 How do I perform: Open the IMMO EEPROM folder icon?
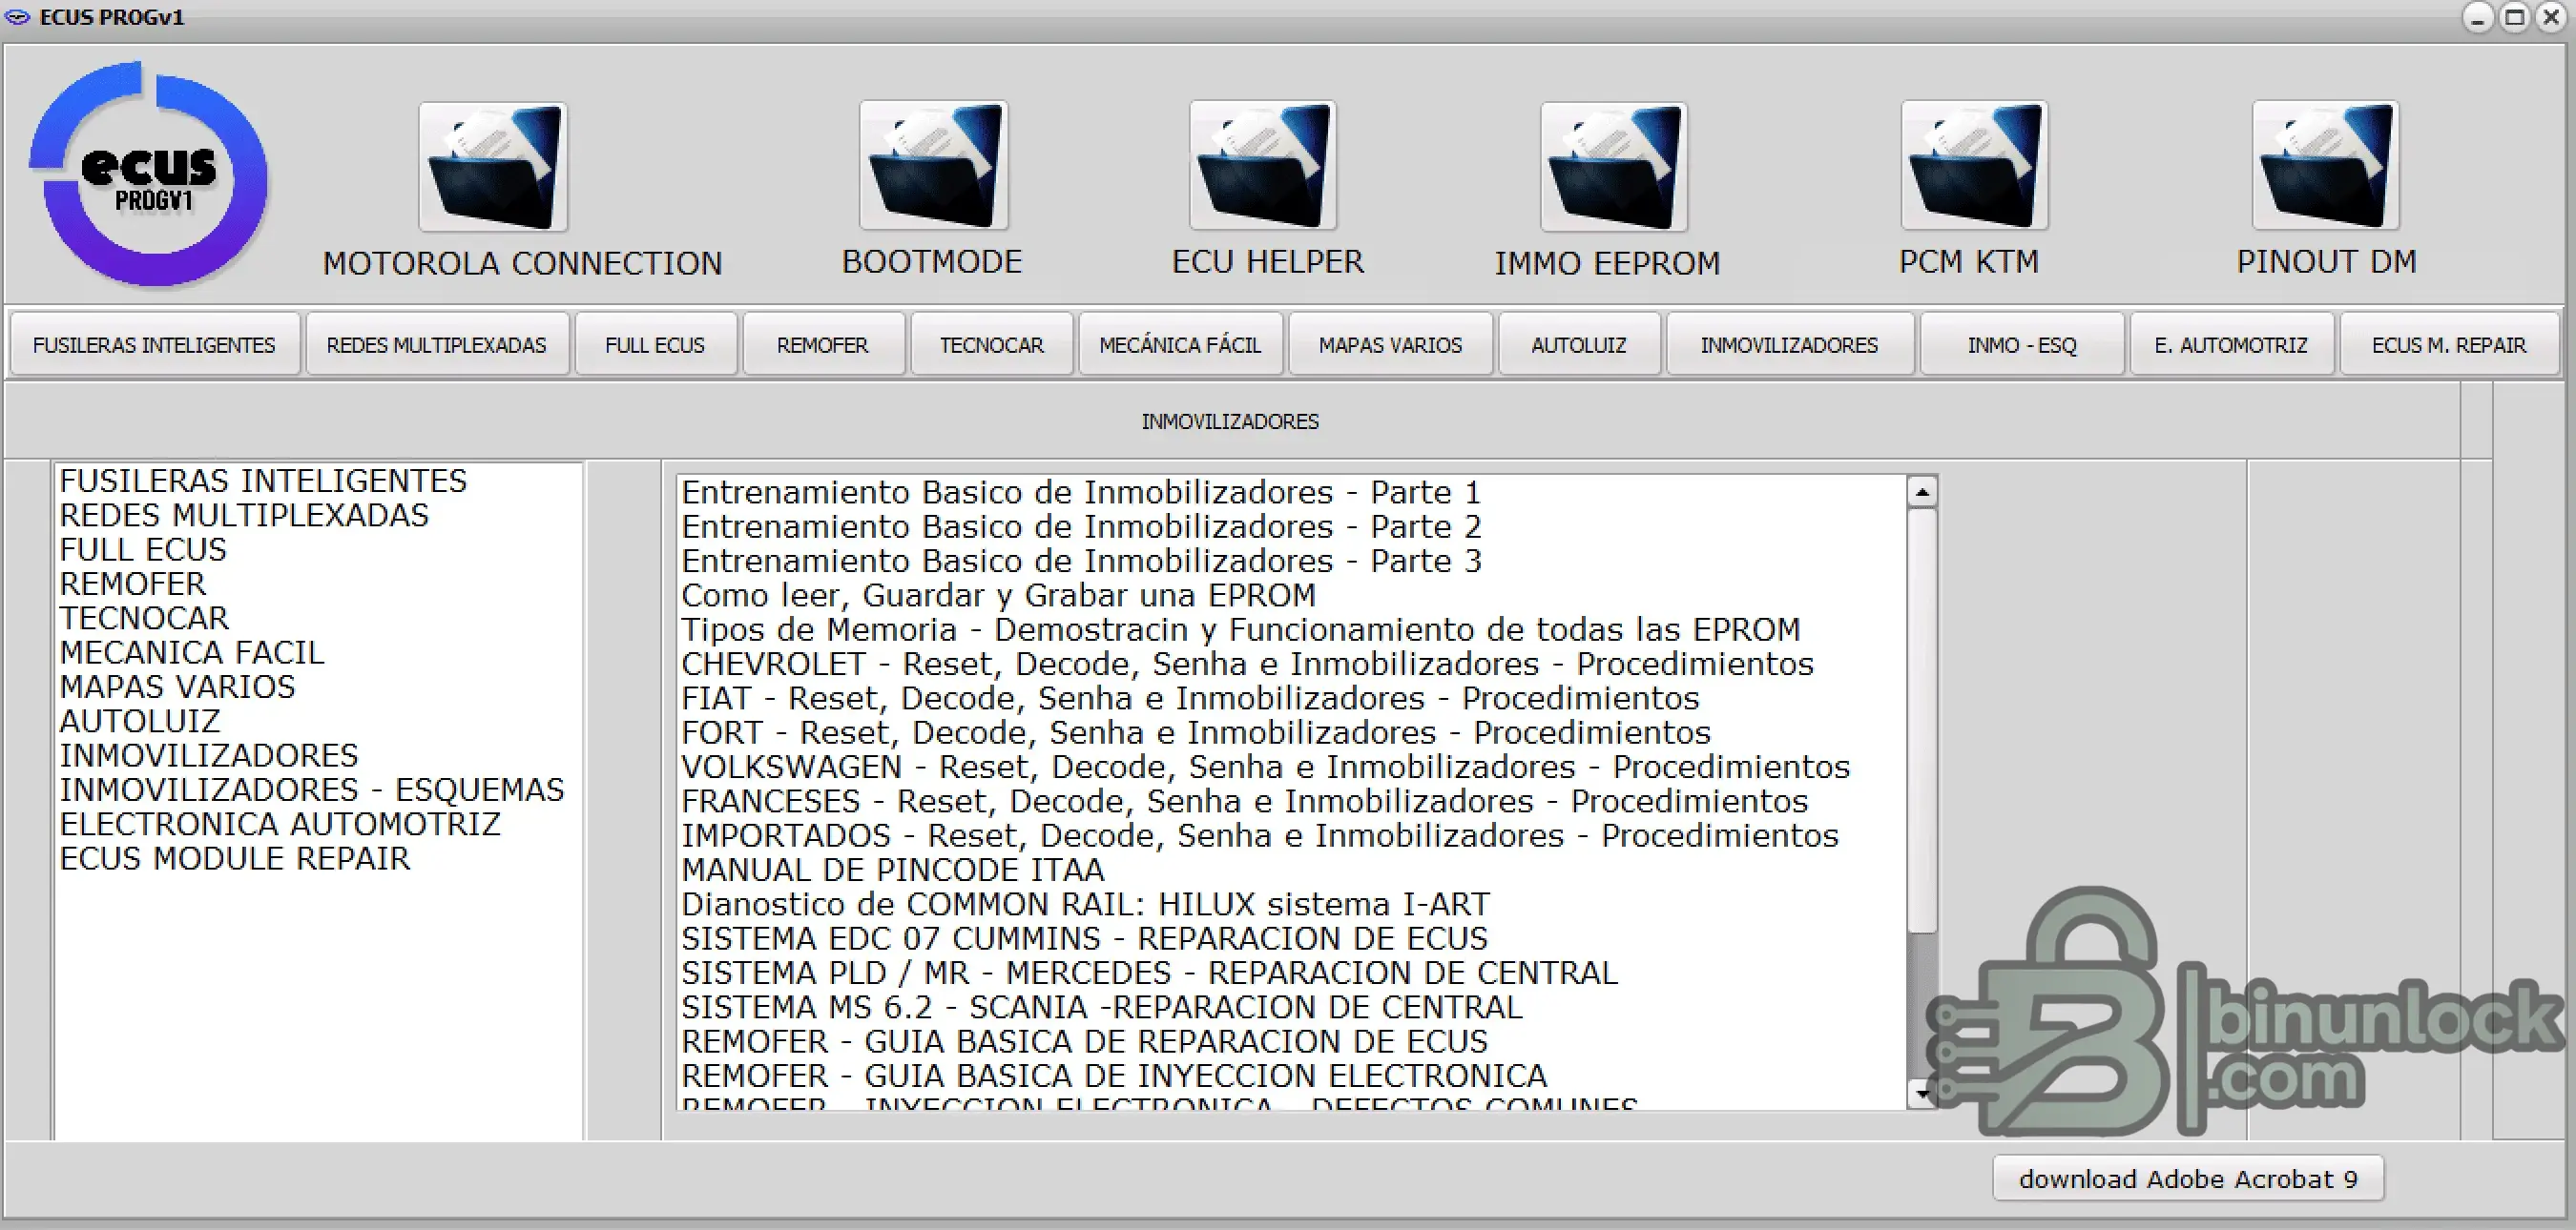(1614, 167)
